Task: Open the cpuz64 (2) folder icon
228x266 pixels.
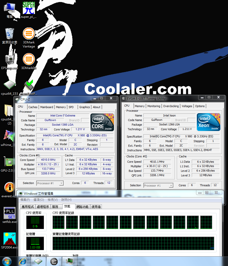Action: click(8, 114)
